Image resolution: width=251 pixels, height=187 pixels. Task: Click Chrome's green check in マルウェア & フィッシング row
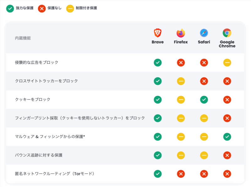(227, 137)
